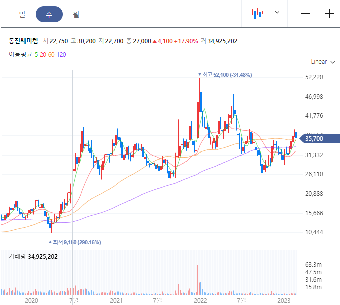
Task: Toggle the 5-period moving average
Action: tap(36, 55)
